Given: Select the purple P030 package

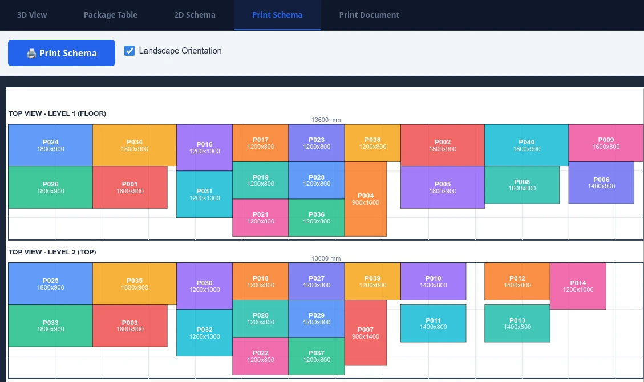Looking at the screenshot, I should tap(204, 286).
